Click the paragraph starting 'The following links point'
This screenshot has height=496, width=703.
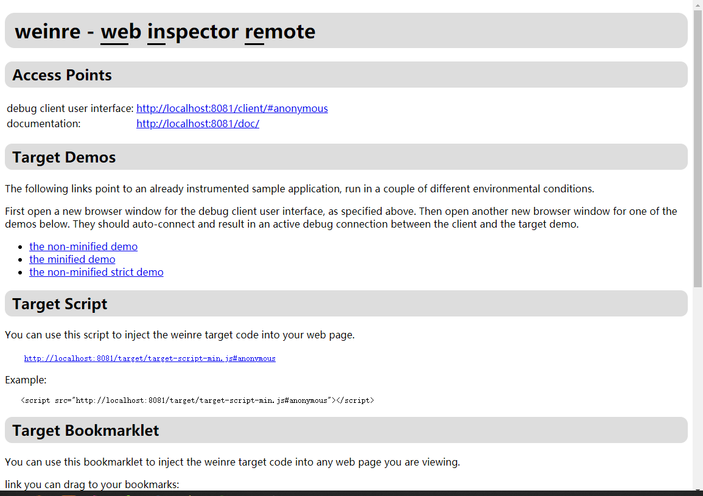(x=299, y=189)
